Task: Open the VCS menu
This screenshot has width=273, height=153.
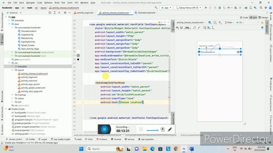Action: (76, 3)
